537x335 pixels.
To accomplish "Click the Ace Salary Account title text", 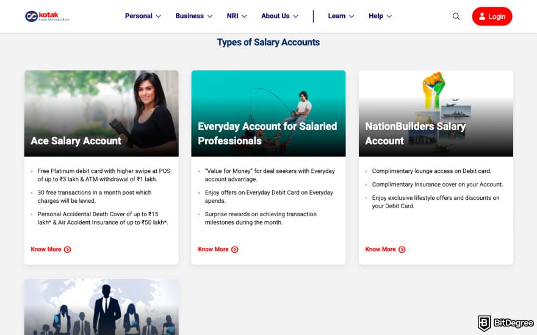I will tap(76, 141).
